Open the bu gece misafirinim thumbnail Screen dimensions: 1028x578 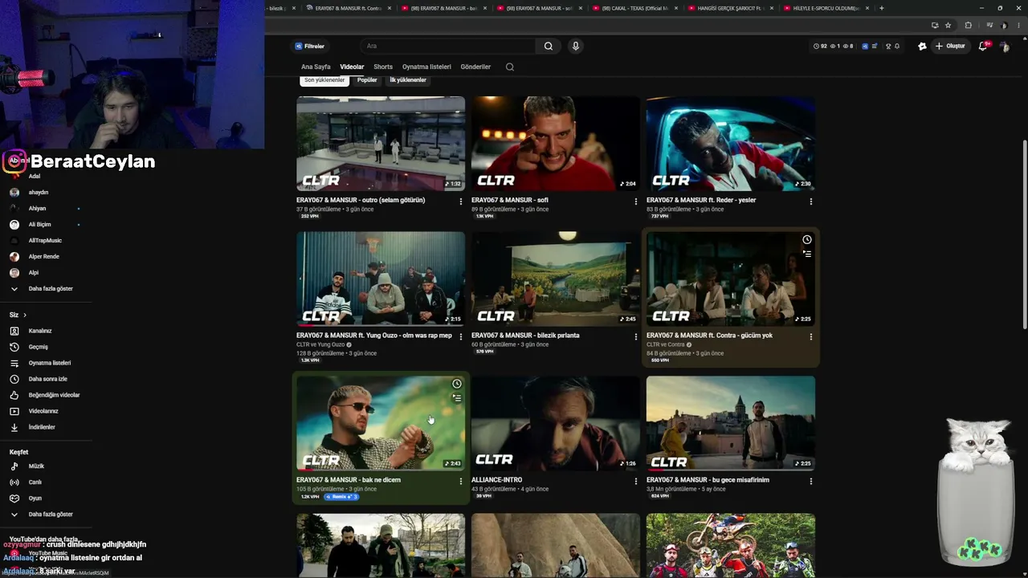pos(731,423)
